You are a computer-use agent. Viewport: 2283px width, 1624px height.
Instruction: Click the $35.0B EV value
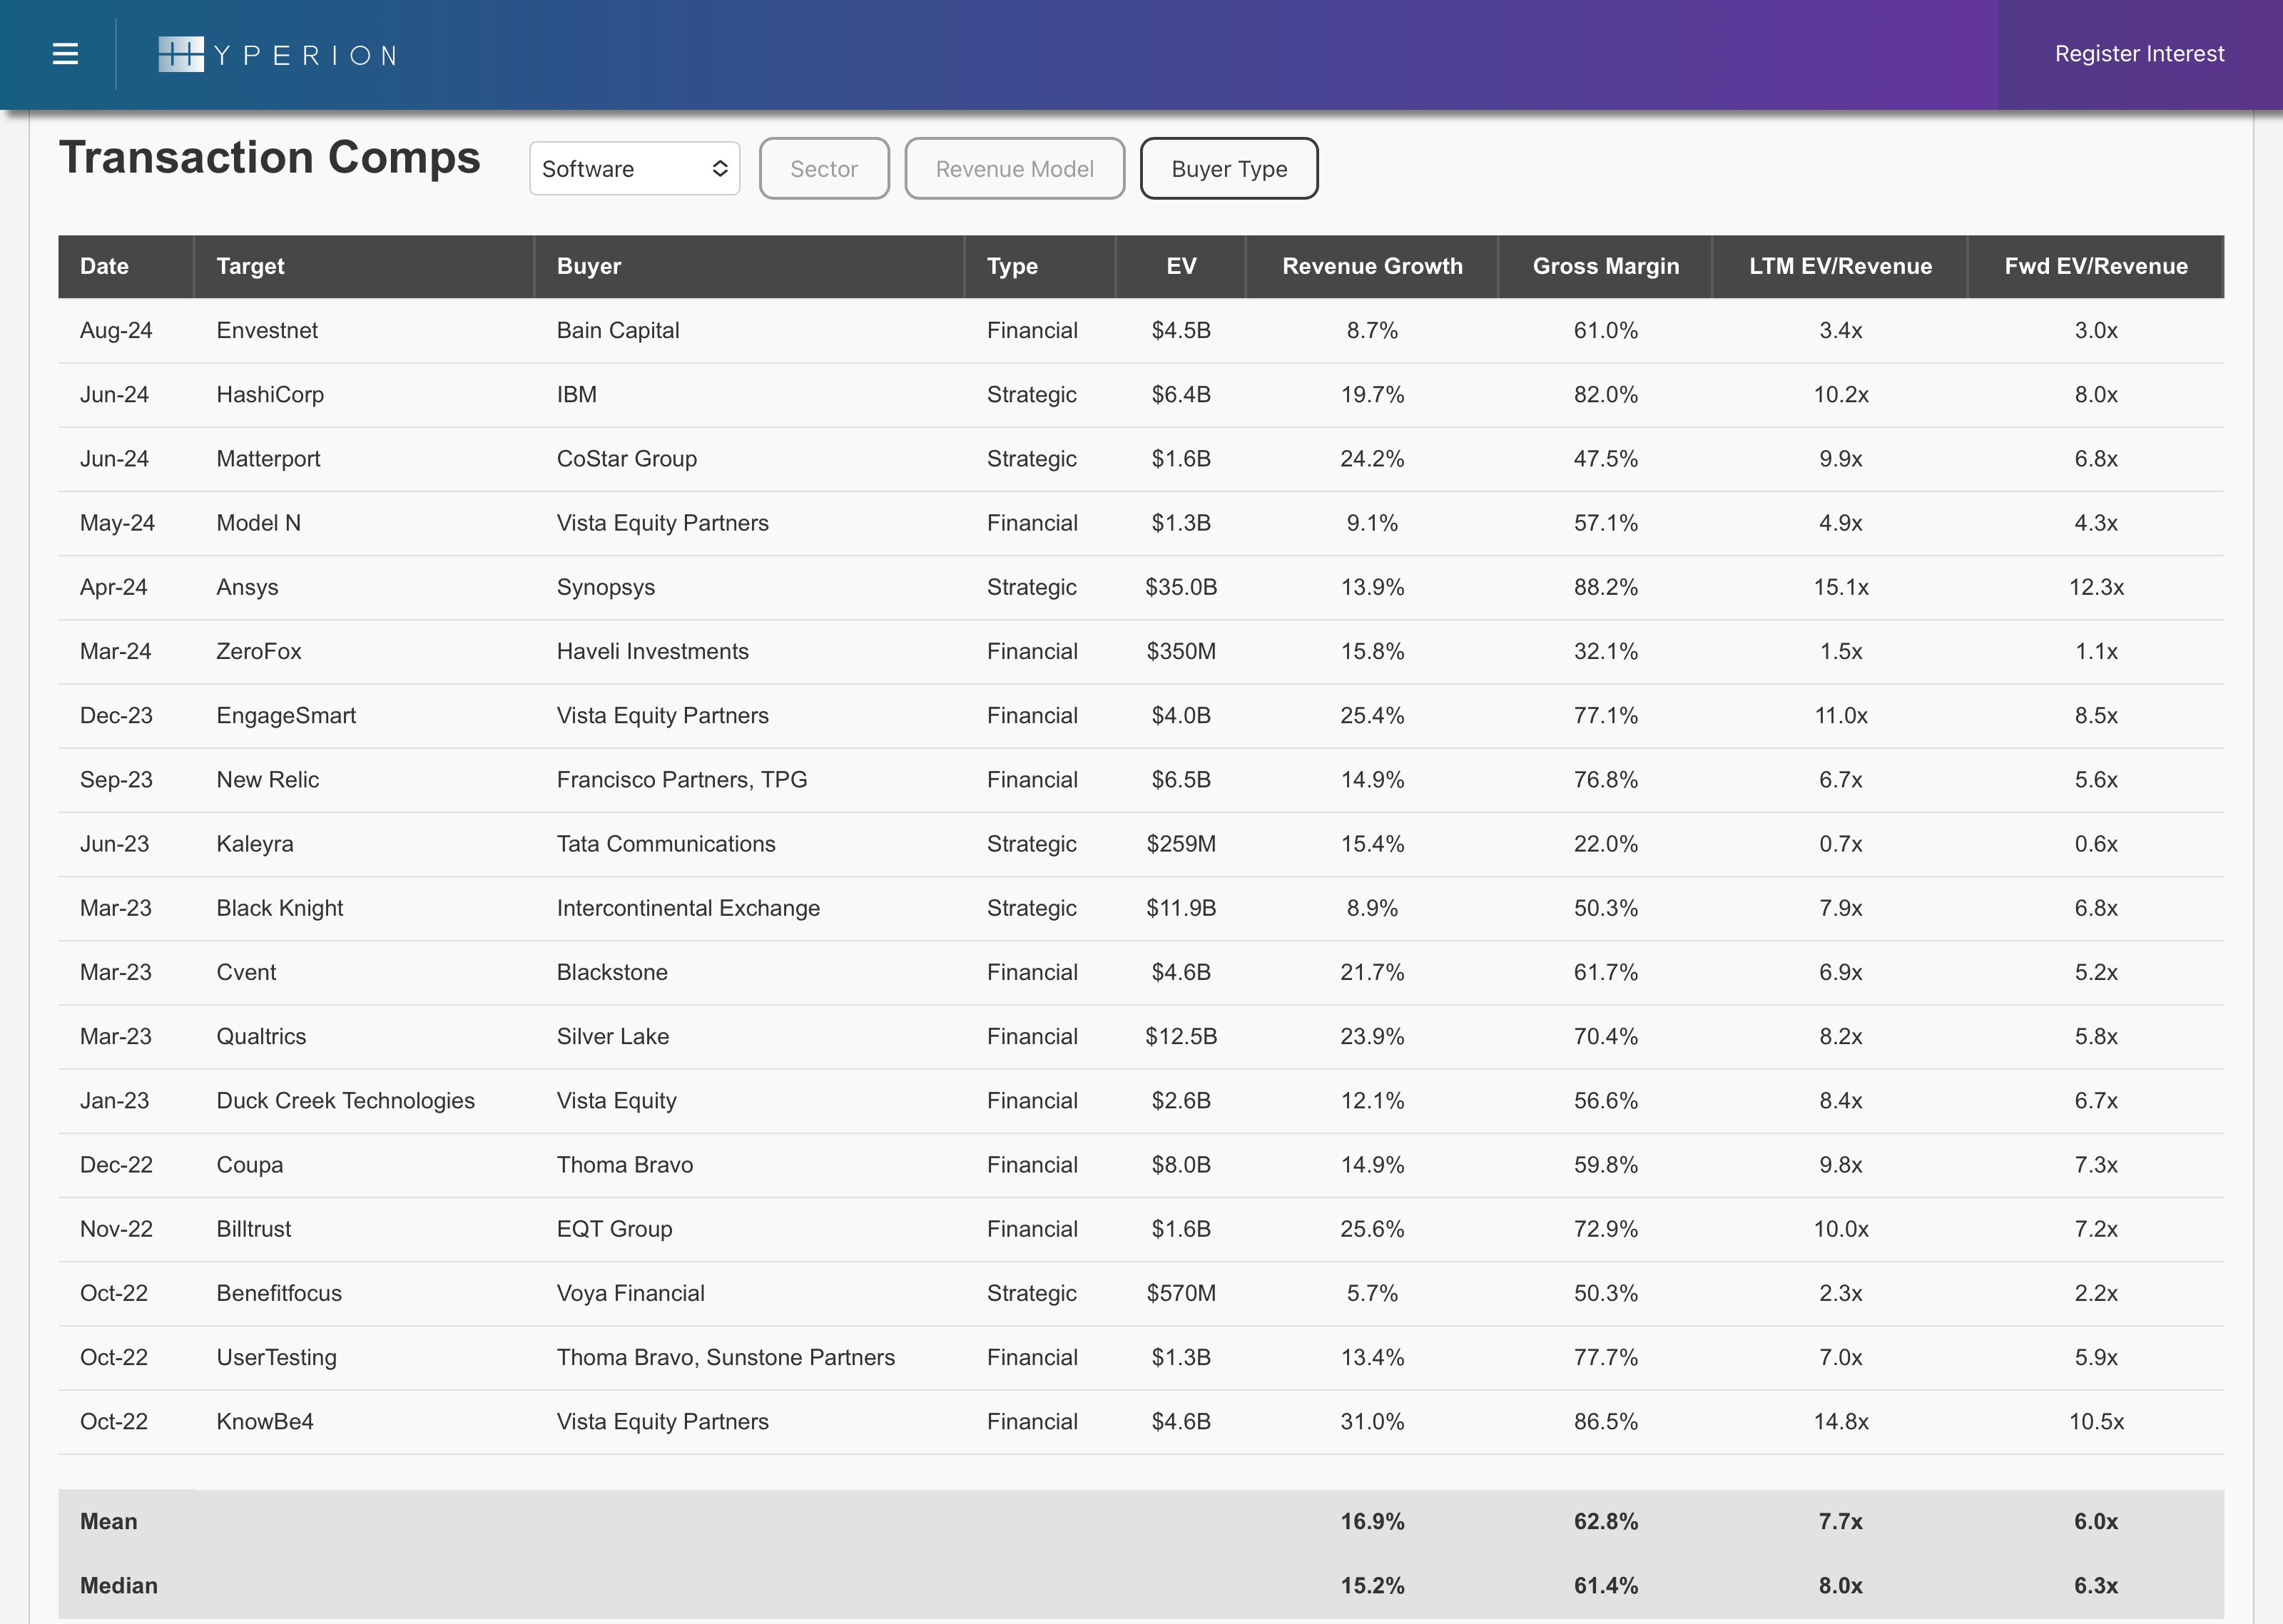point(1181,587)
